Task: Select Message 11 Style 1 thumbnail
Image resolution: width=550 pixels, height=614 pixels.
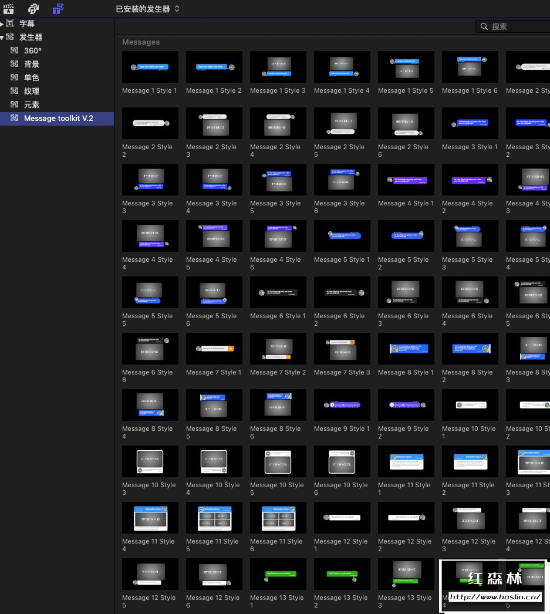Action: (x=406, y=461)
